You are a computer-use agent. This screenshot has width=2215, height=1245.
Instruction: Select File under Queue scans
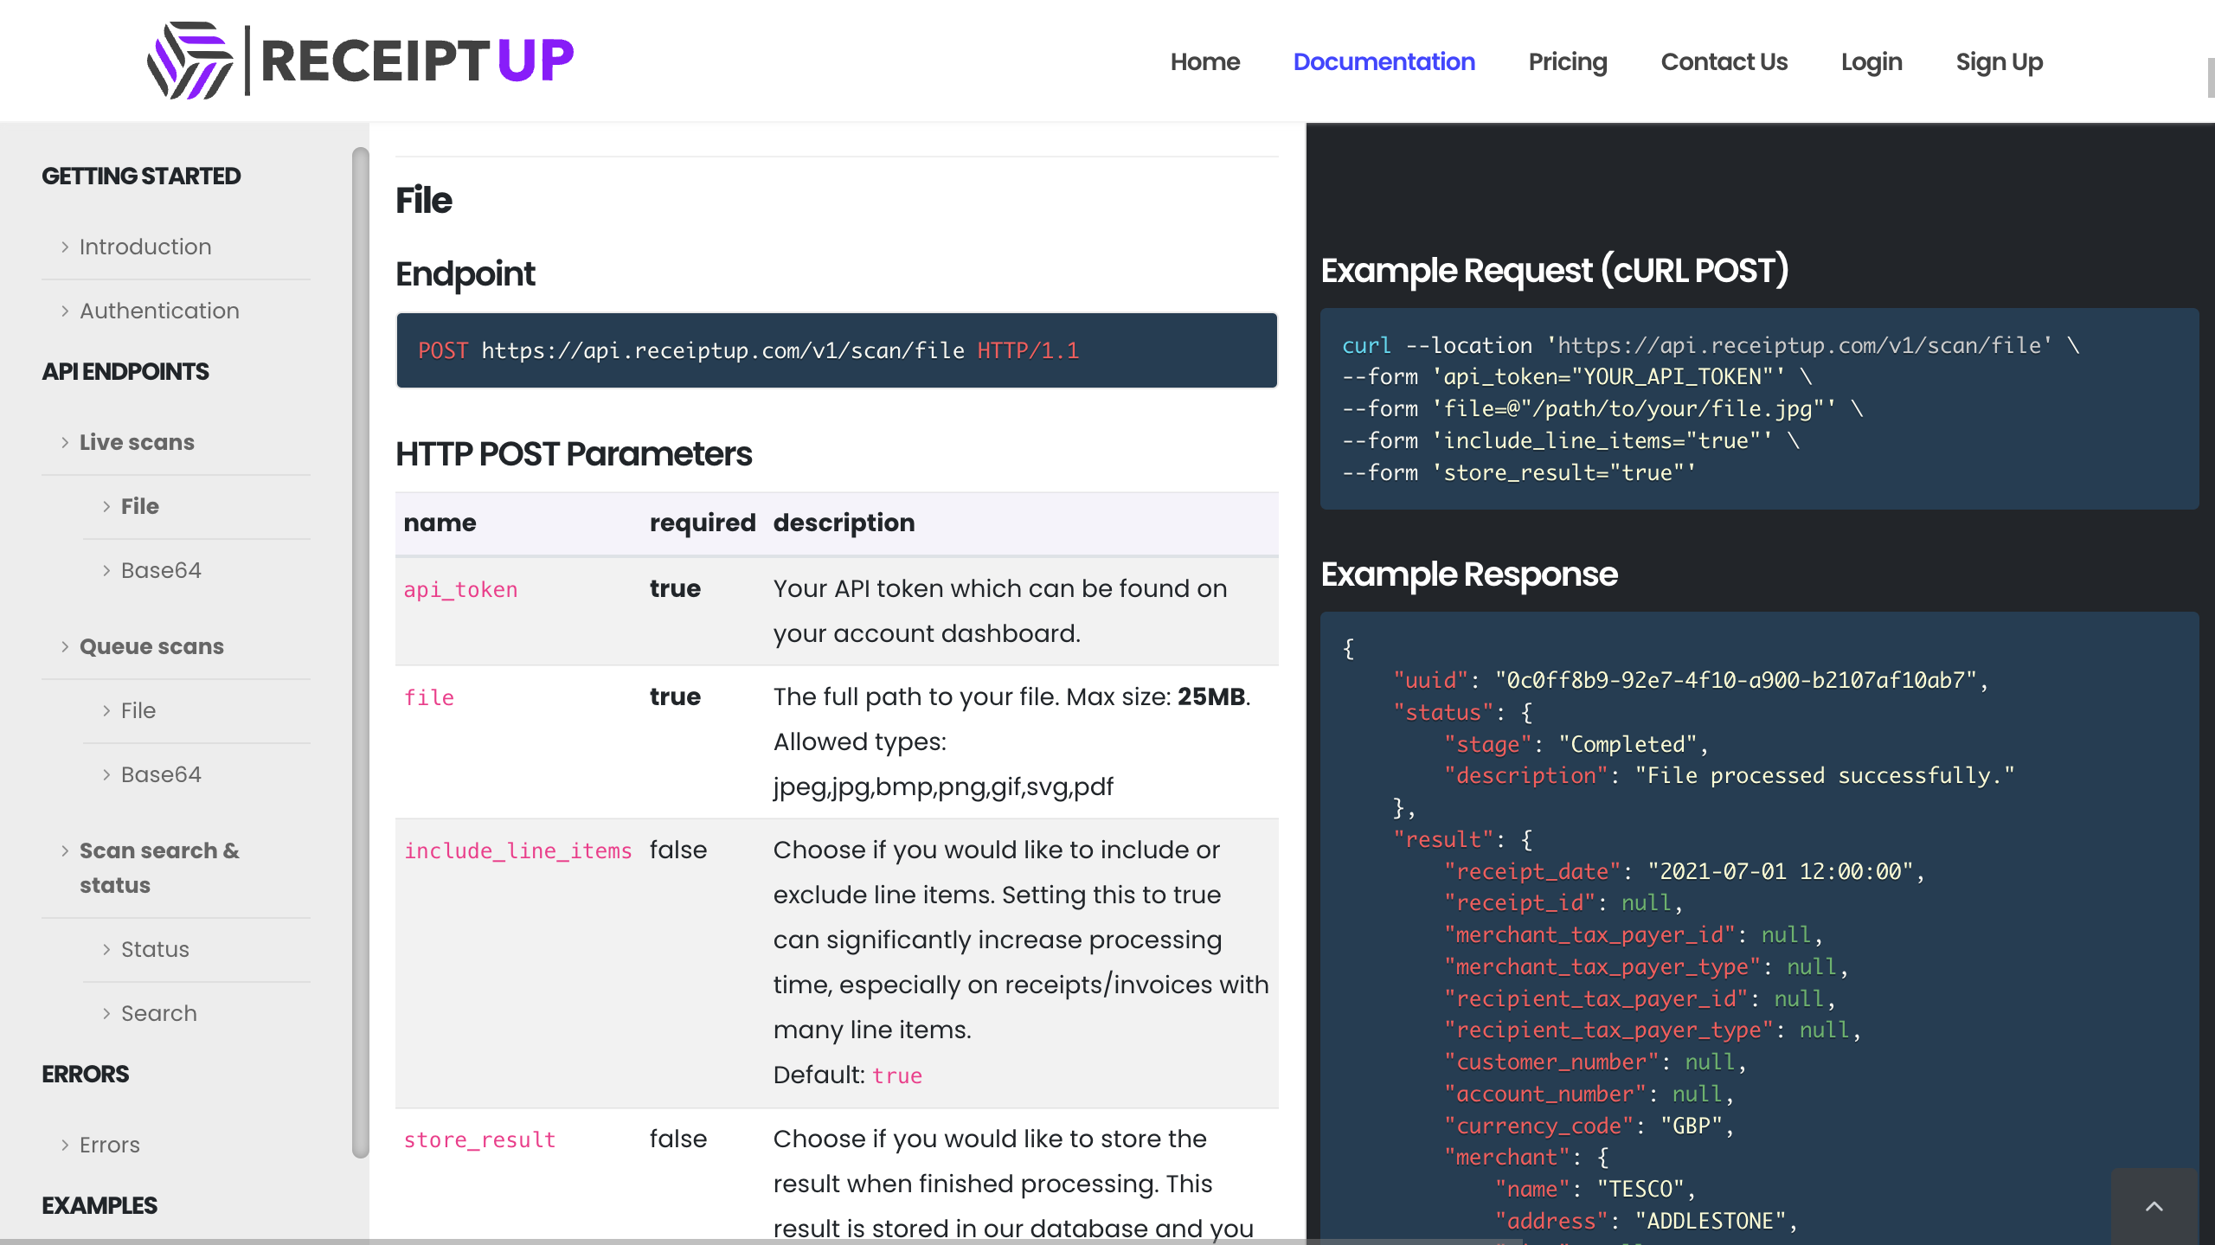coord(138,711)
